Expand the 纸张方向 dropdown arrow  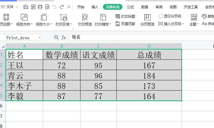31,24
